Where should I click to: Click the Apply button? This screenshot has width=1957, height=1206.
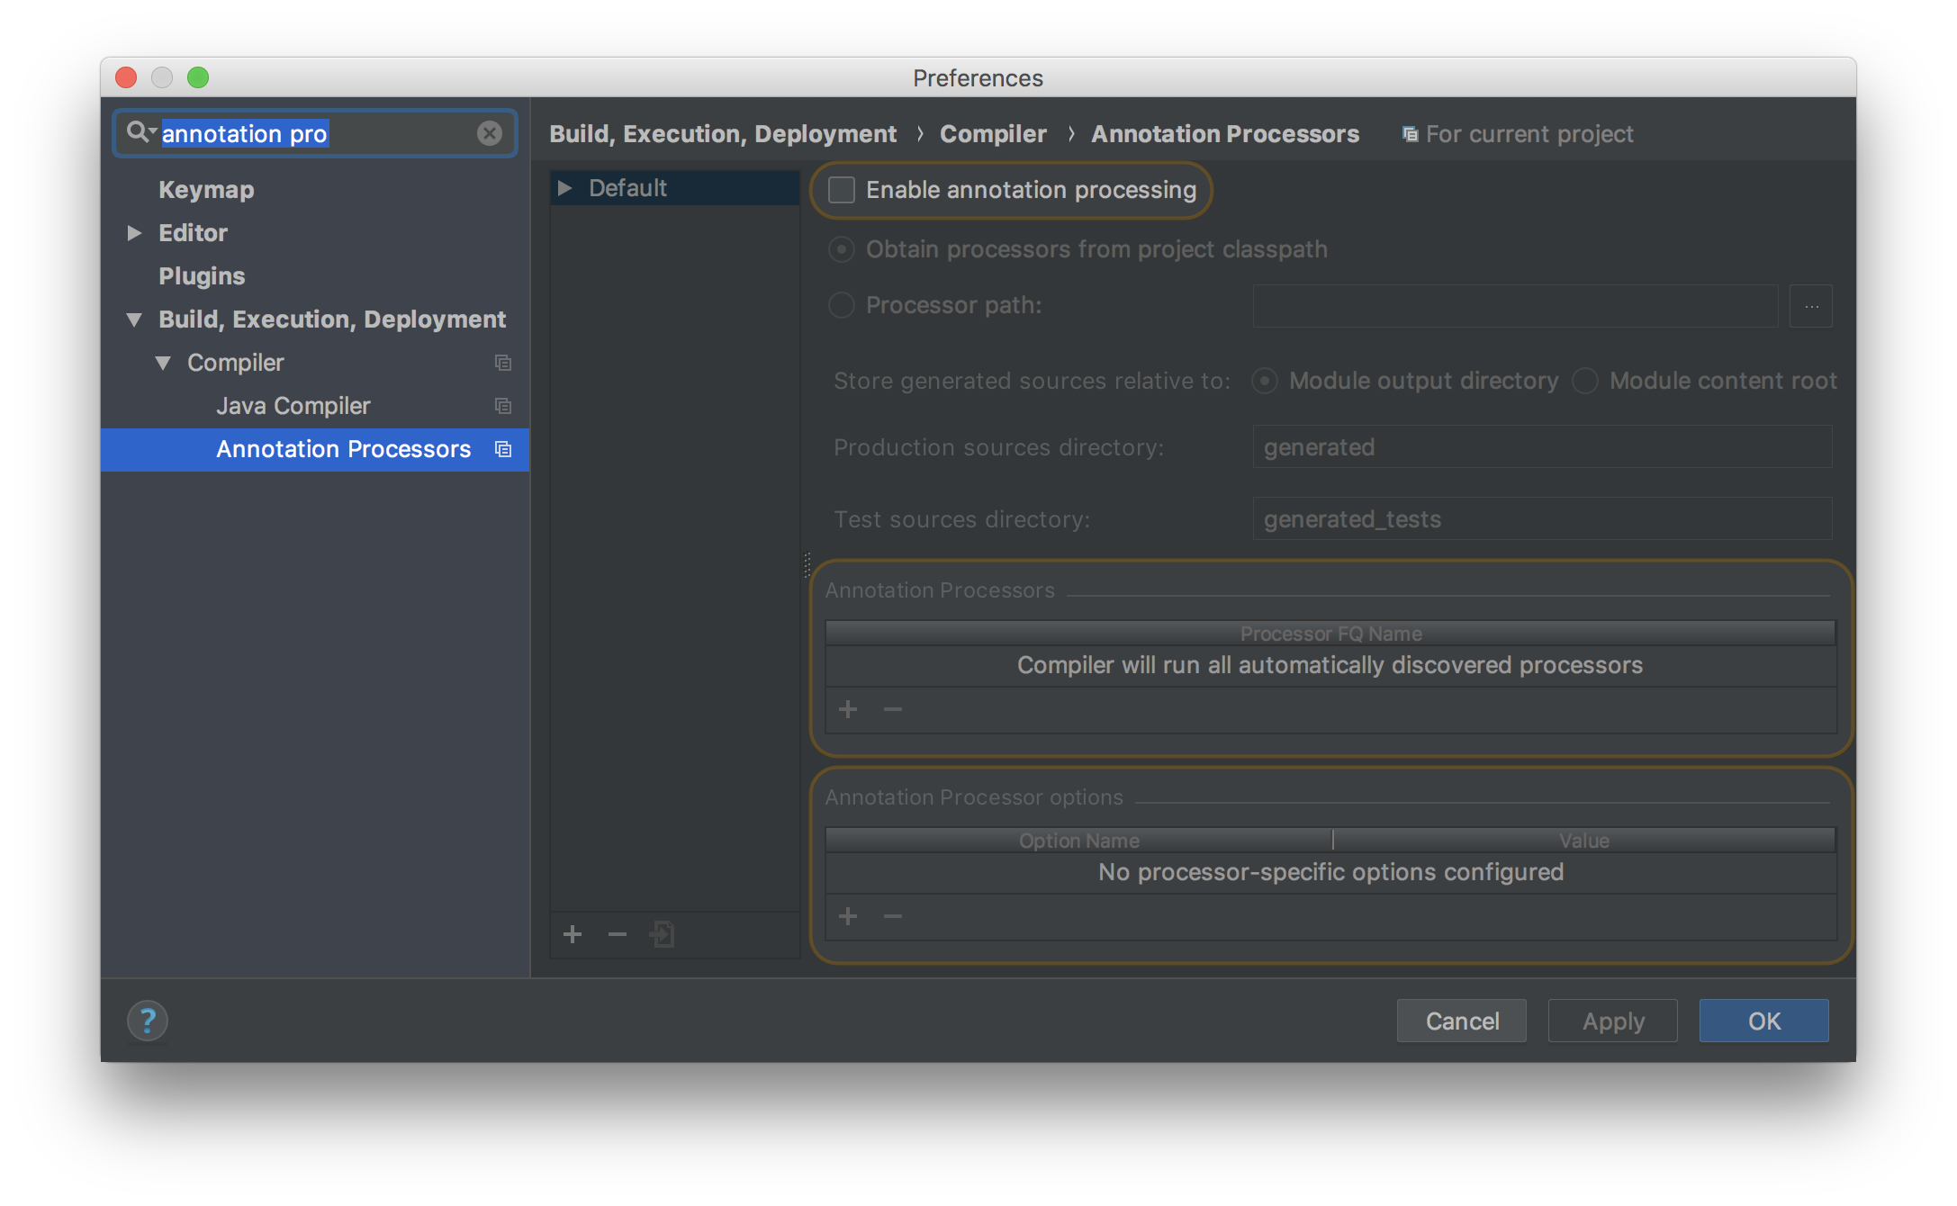pyautogui.click(x=1611, y=1021)
